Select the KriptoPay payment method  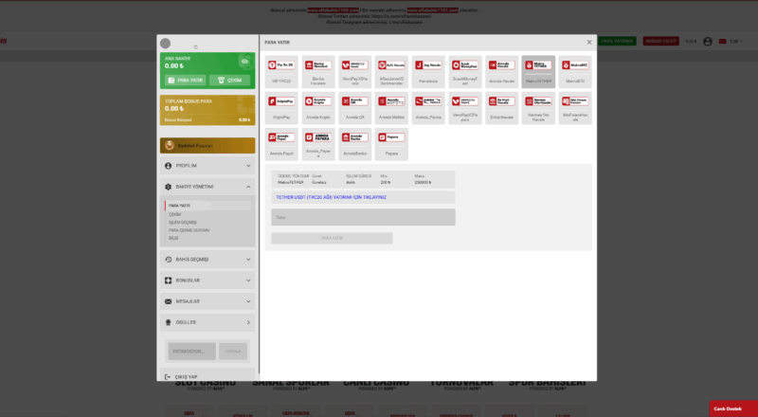tap(281, 108)
